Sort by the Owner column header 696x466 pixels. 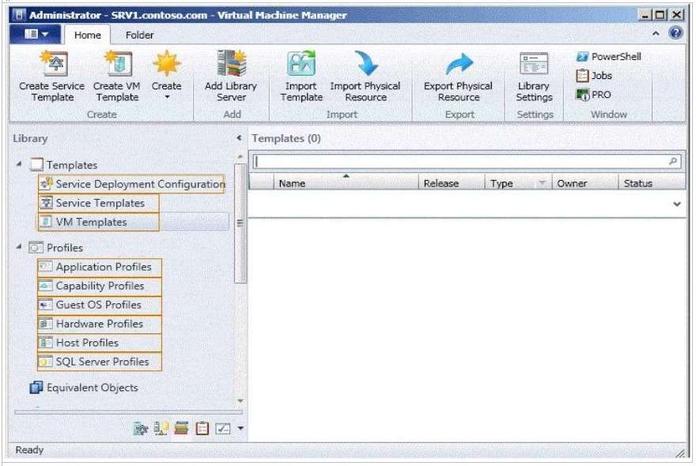point(585,183)
